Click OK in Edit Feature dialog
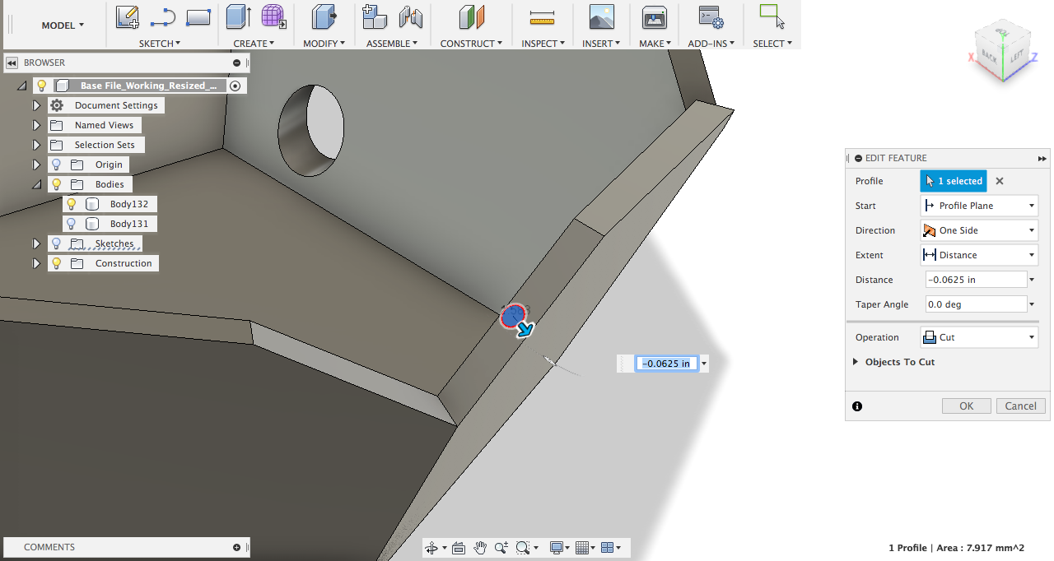 [967, 406]
